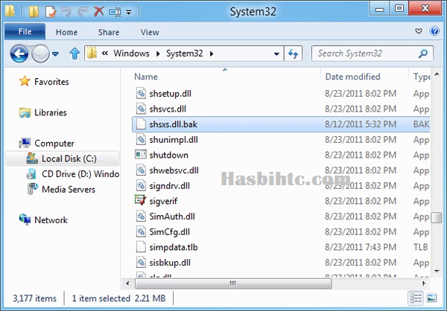Image resolution: width=447 pixels, height=311 pixels.
Task: Select file SimCfg.dll
Action: click(x=170, y=232)
